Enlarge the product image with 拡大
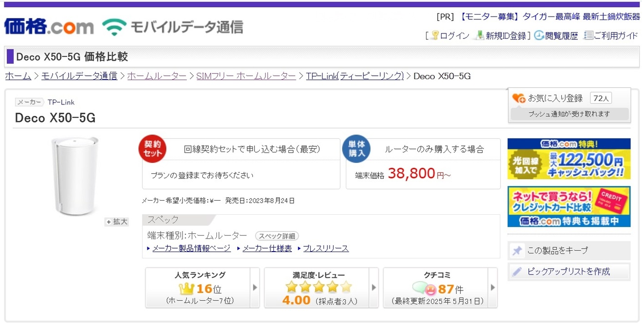642x323 pixels. coord(117,221)
